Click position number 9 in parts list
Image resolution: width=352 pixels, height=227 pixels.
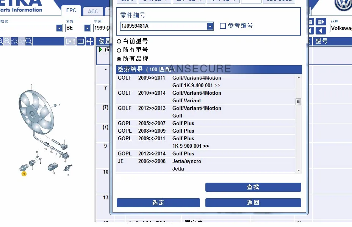point(105,146)
